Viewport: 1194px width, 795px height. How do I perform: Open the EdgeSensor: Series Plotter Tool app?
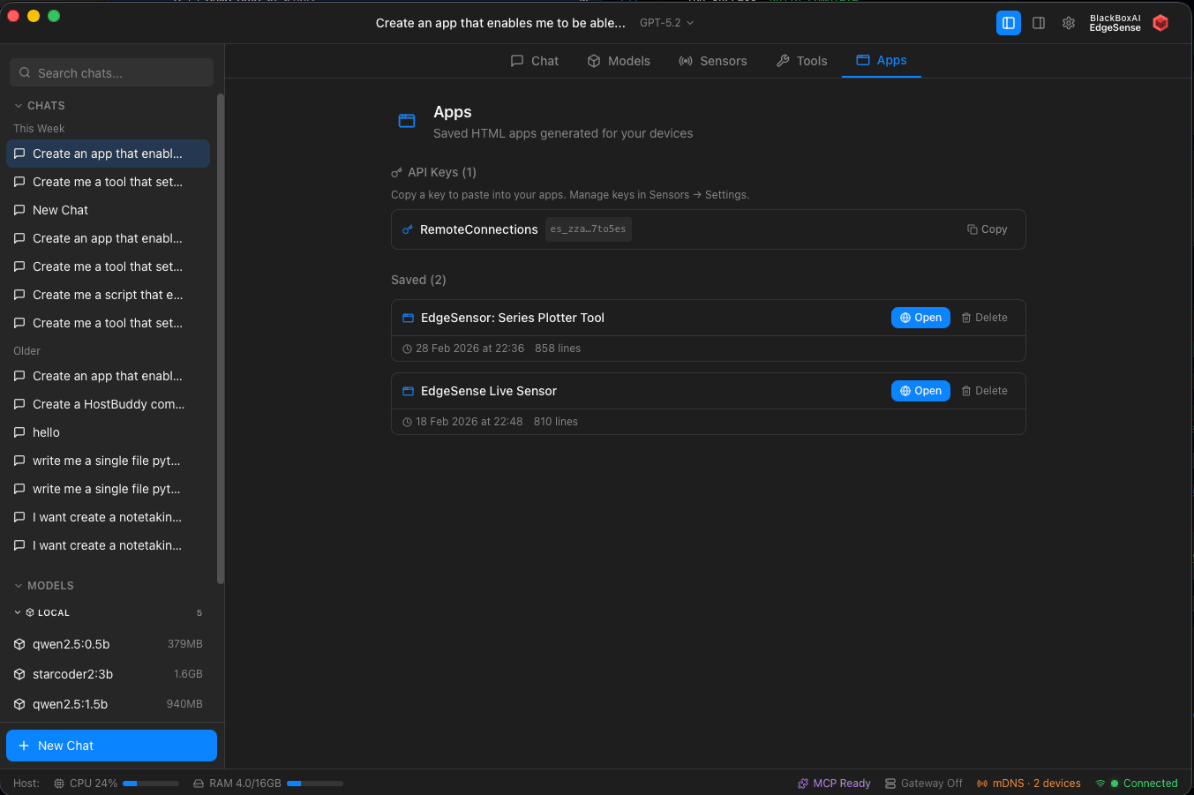(920, 318)
